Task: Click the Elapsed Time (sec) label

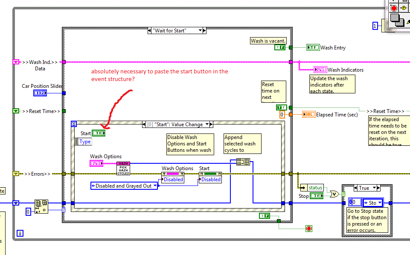Action: 337,114
